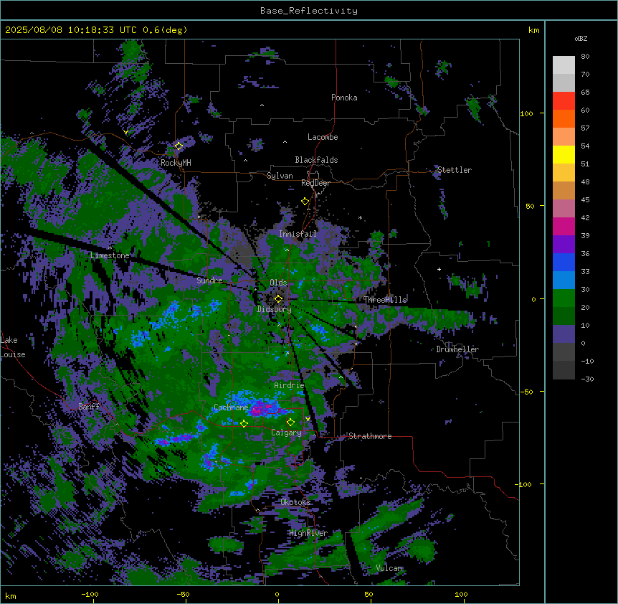Screen dimensions: 618x604
Task: Click the Didsbury label
Action: (x=275, y=309)
